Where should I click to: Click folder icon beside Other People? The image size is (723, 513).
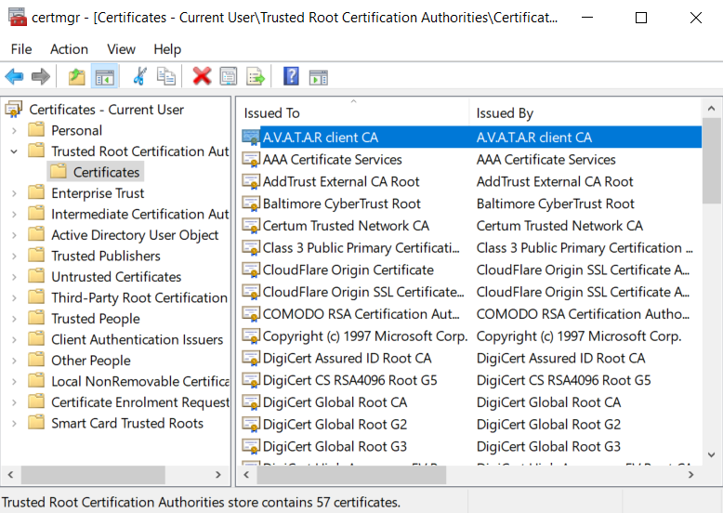tap(36, 360)
